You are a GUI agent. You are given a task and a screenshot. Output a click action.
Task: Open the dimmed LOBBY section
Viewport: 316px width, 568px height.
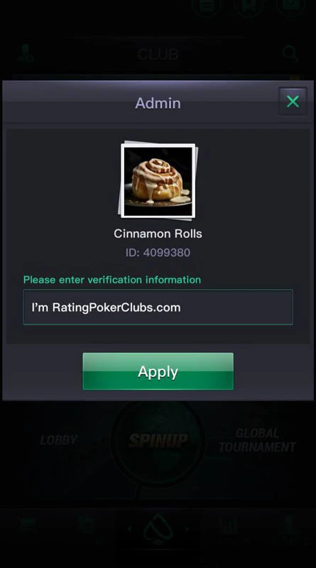[x=59, y=440]
